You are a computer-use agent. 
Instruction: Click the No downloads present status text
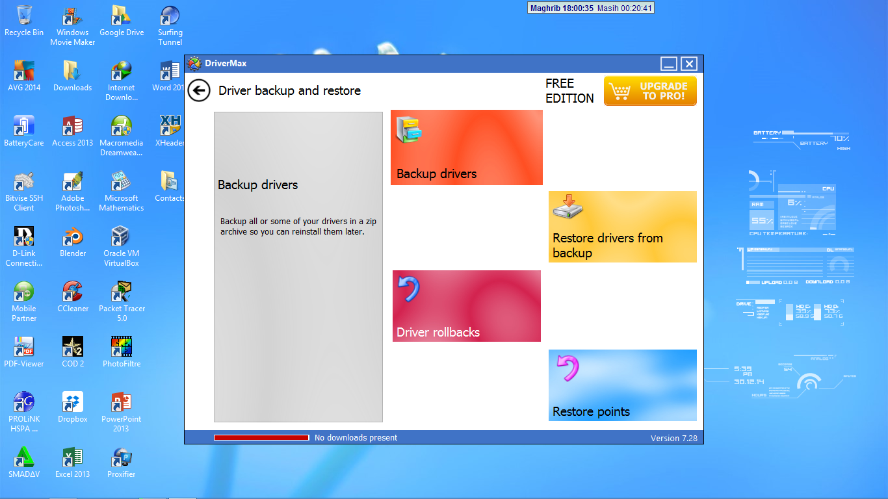coord(356,438)
